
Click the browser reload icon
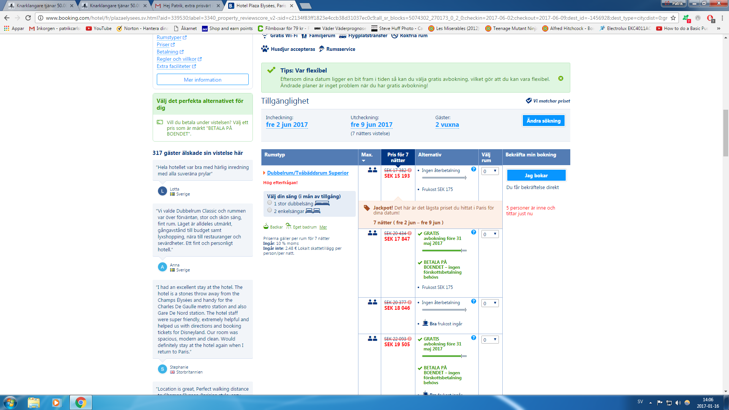pos(28,18)
